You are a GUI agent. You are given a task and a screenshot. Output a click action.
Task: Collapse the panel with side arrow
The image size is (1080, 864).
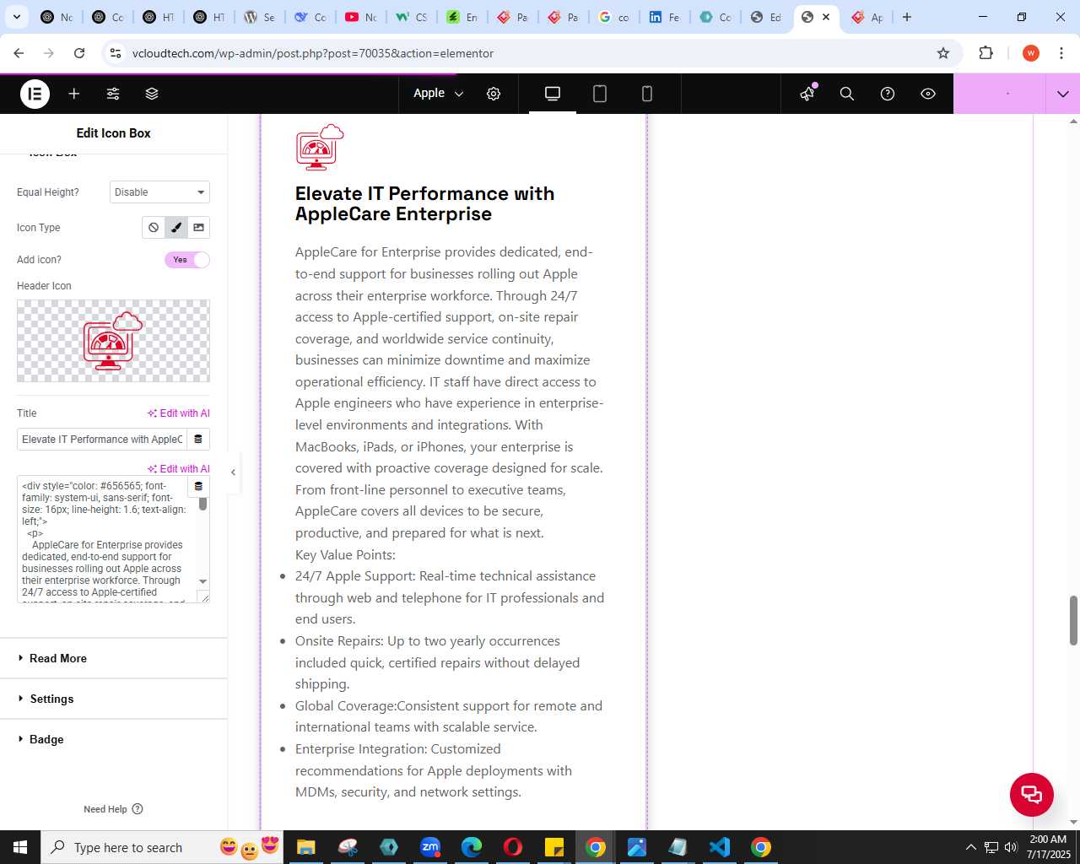tap(234, 472)
